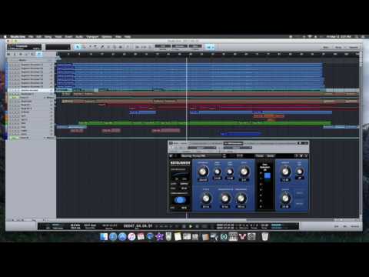The image size is (369, 277).
Task: Open the Apple menu
Action: [5, 37]
